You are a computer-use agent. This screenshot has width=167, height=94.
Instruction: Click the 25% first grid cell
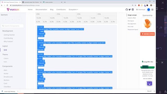[x=46, y=14]
